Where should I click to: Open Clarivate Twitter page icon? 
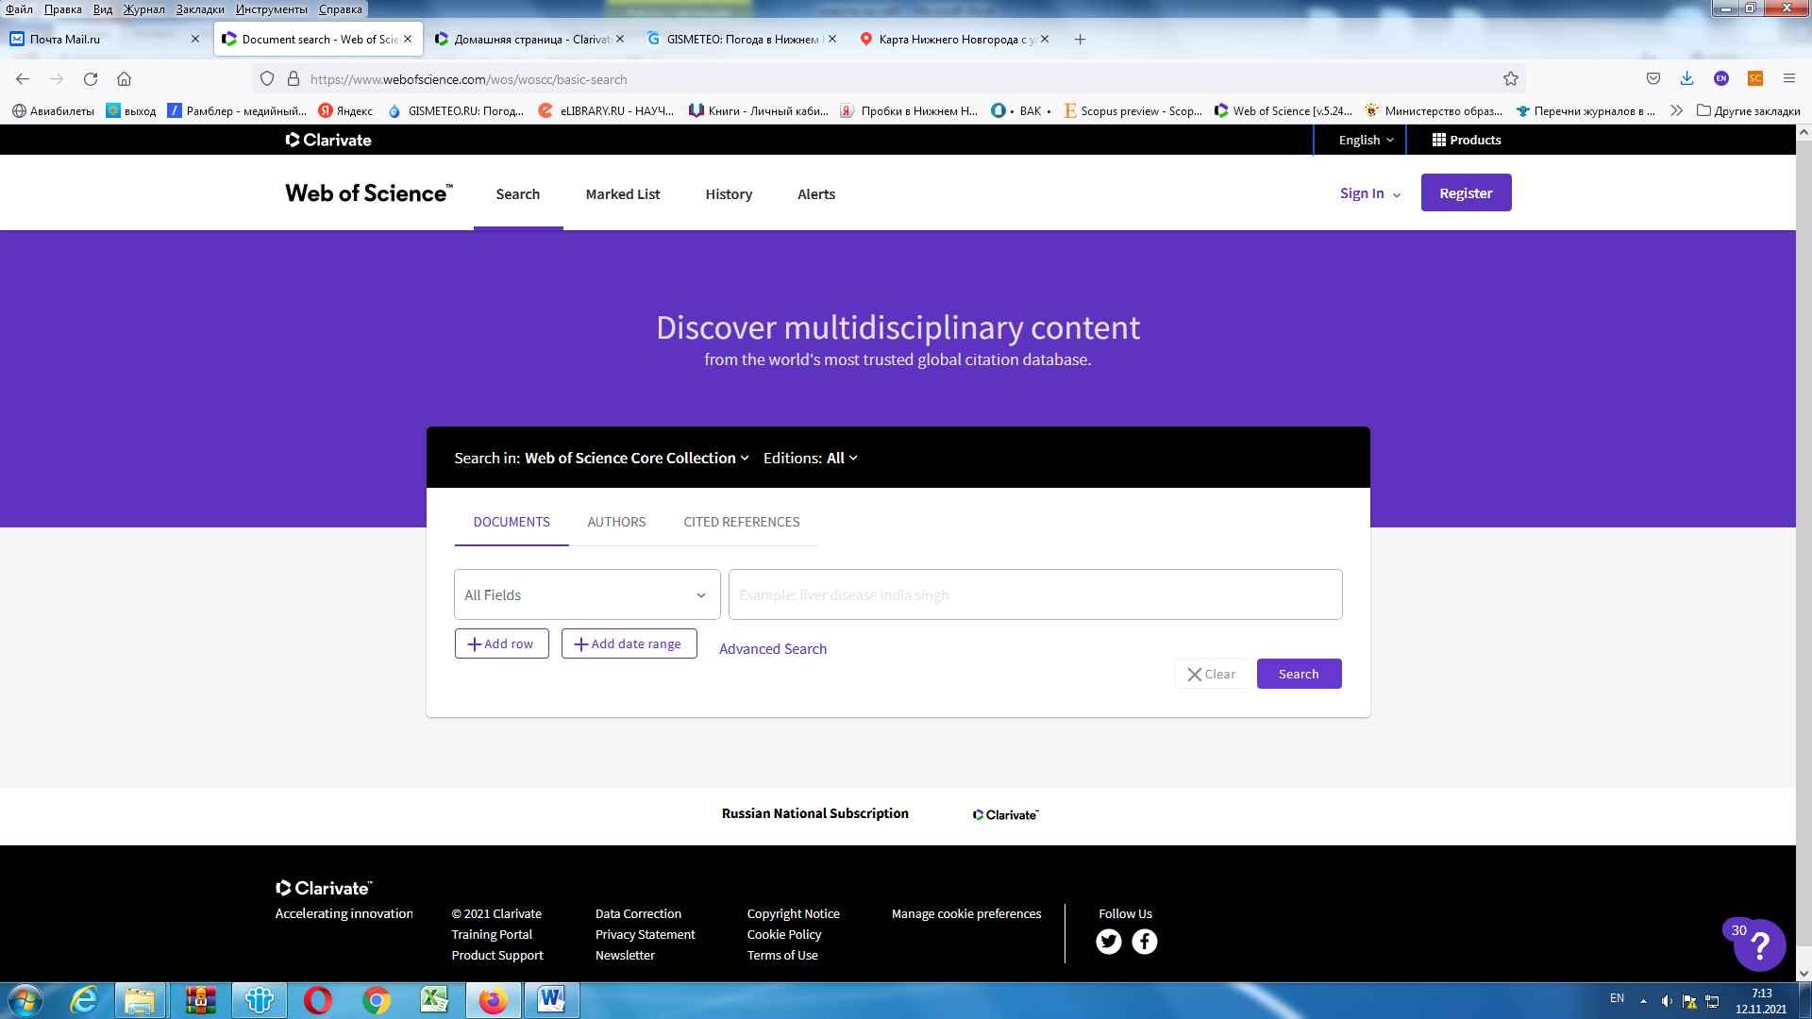click(1108, 942)
